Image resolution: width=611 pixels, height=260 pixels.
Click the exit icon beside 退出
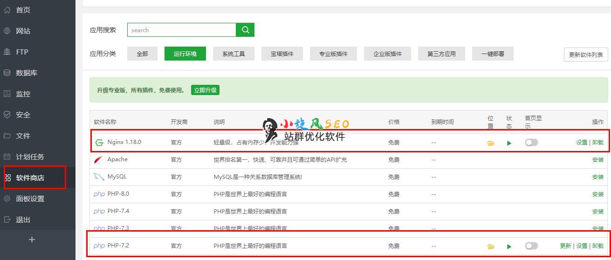pos(7,219)
